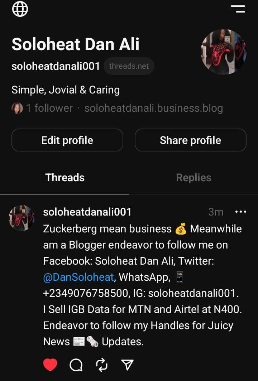The width and height of the screenshot is (258, 381).
Task: Unlike the post with the red heart
Action: (x=50, y=365)
